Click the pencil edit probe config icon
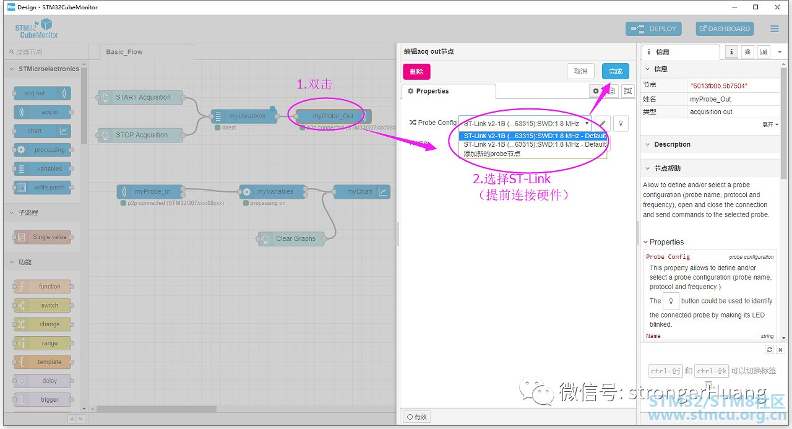Viewport: 792px width, 429px height. point(603,123)
